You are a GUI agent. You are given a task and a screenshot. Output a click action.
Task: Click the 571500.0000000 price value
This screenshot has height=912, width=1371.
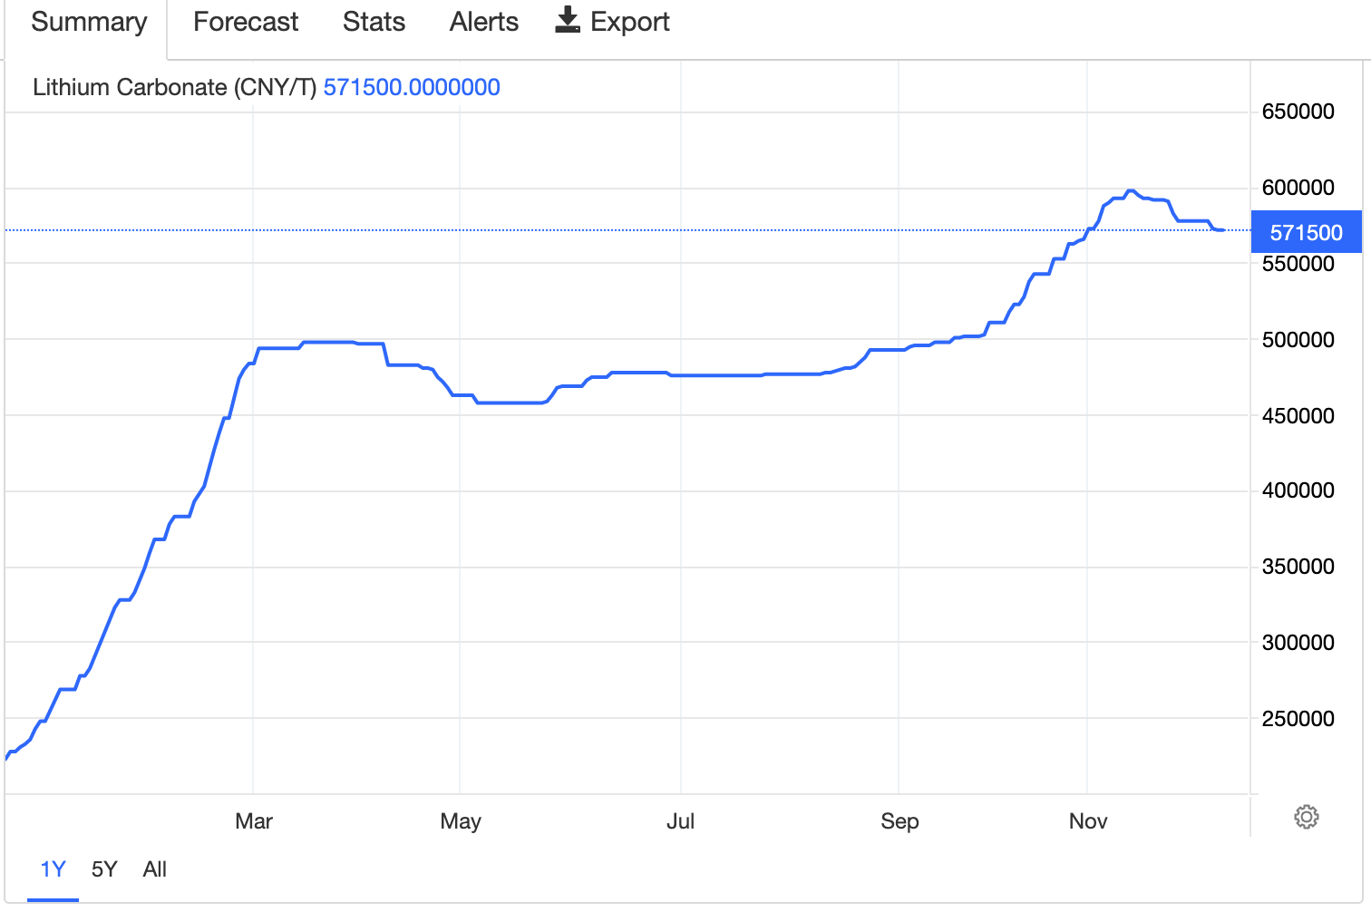(x=412, y=87)
